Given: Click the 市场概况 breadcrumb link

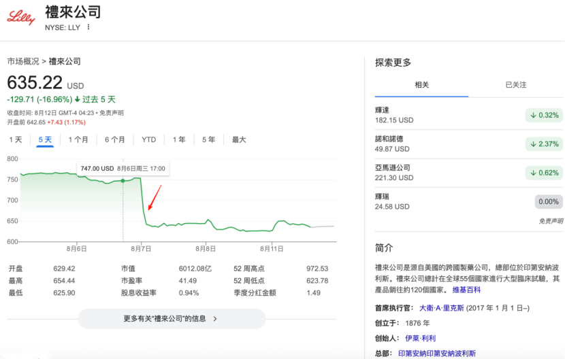Looking at the screenshot, I should pos(23,62).
